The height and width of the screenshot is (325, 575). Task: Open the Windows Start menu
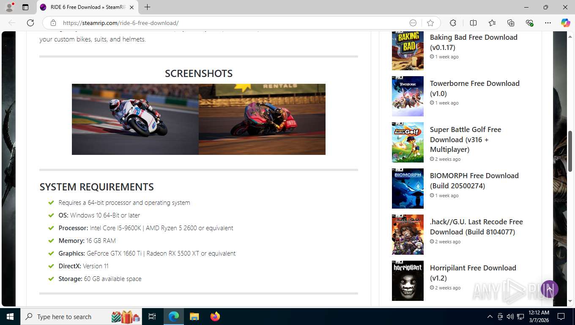click(x=10, y=317)
